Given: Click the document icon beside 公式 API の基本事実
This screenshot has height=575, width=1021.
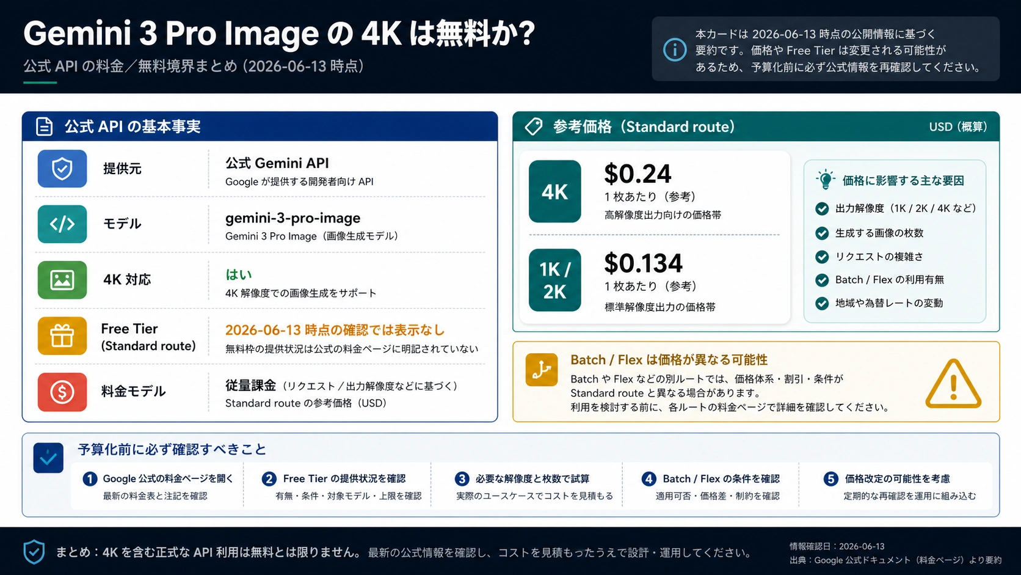Looking at the screenshot, I should pyautogui.click(x=45, y=126).
